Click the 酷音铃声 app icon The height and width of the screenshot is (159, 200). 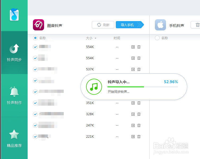pos(39,25)
